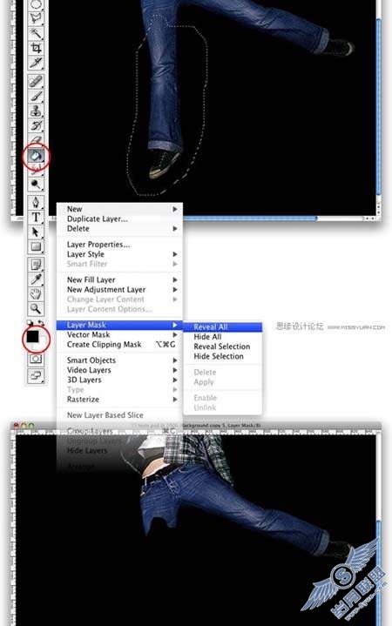
Task: Select the Slice tool
Action: [x=36, y=63]
